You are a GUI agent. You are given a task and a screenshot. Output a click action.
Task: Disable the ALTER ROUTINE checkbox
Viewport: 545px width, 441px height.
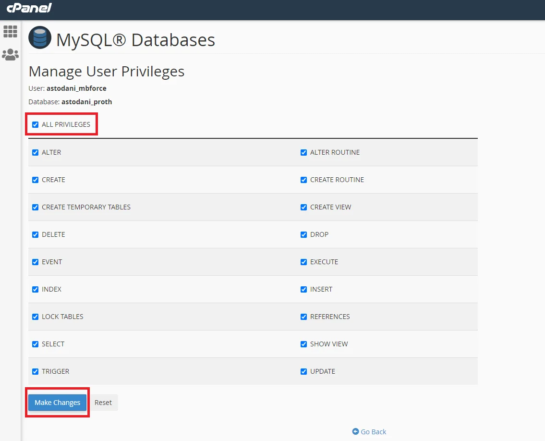303,152
